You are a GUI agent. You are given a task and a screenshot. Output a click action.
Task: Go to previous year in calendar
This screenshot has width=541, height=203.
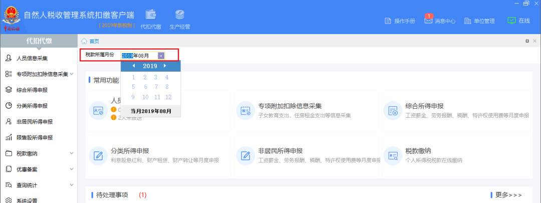coord(134,66)
